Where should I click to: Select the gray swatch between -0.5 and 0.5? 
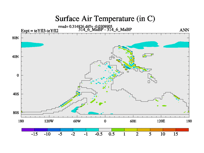(x=105, y=130)
